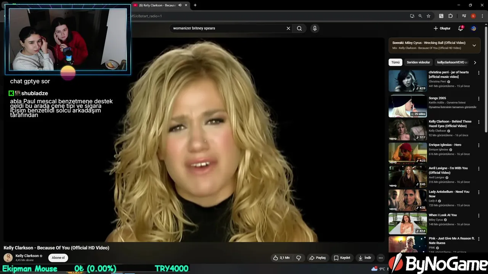Bookmark this page with the star icon
The height and width of the screenshot is (274, 488).
[429, 16]
